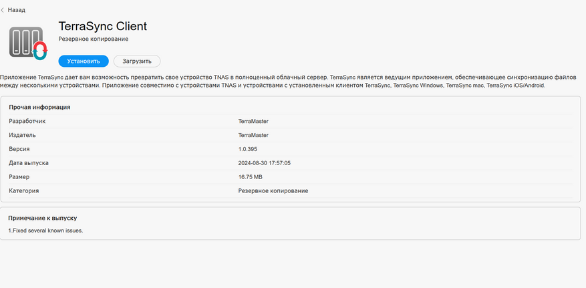Click the back chevron arrow icon
586x288 pixels.
[x=3, y=10]
